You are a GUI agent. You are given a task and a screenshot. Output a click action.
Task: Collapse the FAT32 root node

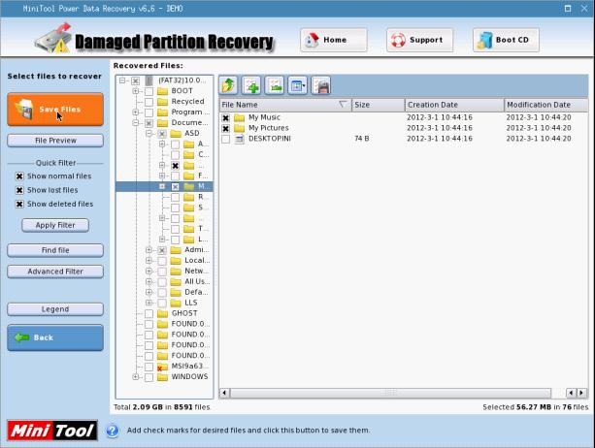click(x=122, y=80)
